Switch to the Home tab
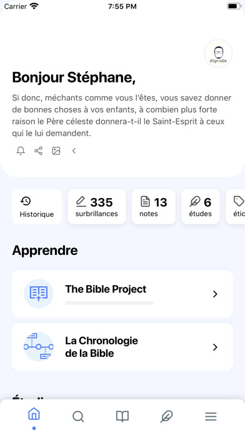245x435 pixels. (x=34, y=416)
